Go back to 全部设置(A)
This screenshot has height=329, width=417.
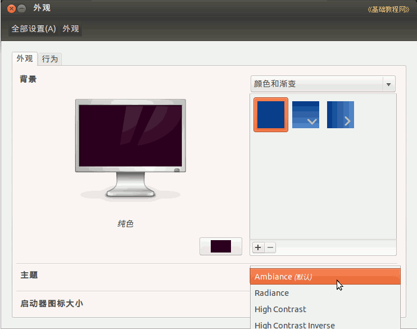pos(34,29)
